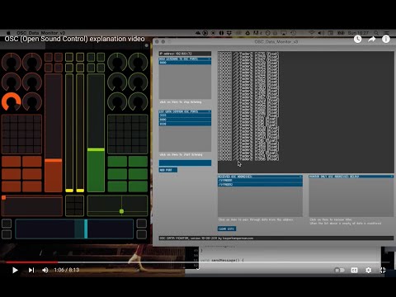This screenshot has width=396, height=297.
Task: Focus the blue port number input field
Action: tap(185, 163)
